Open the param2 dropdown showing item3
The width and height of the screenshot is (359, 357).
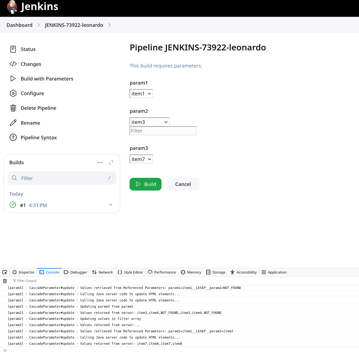point(149,122)
